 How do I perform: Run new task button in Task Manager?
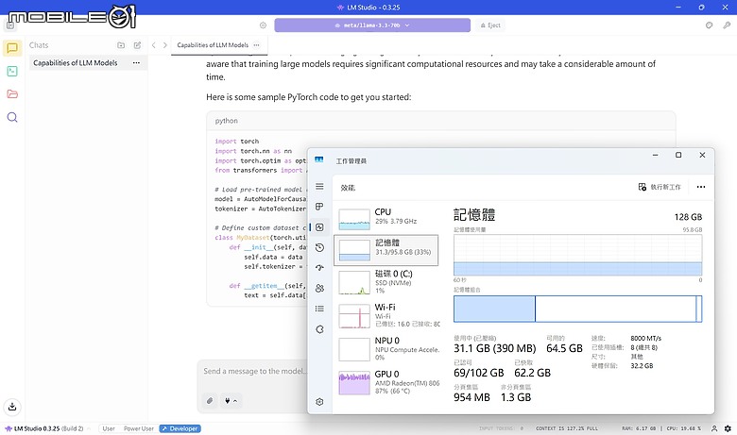click(660, 187)
